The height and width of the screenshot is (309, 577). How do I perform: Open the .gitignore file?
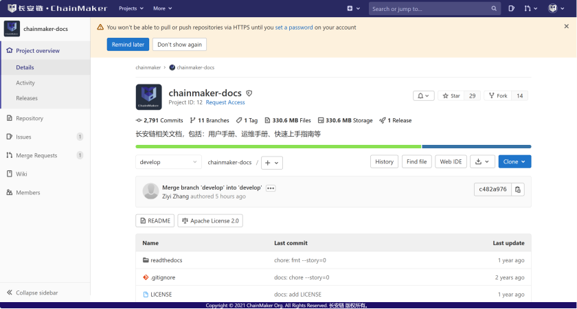pos(163,277)
